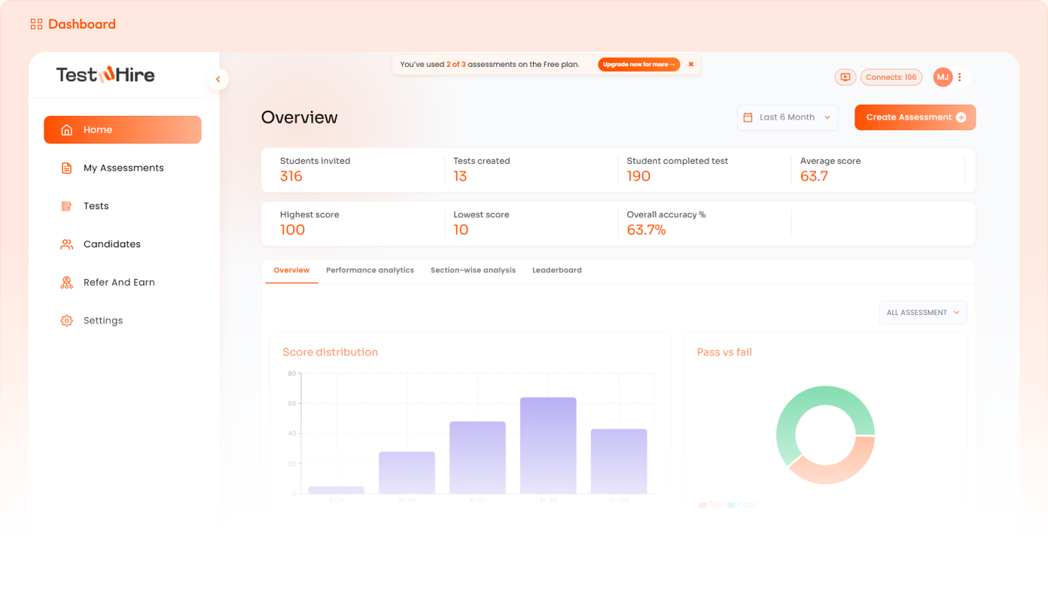The height and width of the screenshot is (597, 1048).
Task: Click the Refer And Earn icon
Action: (x=67, y=283)
